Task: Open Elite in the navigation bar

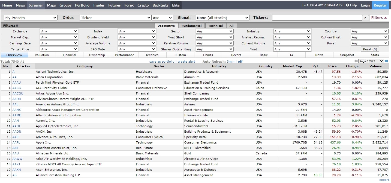Action: coord(176,5)
